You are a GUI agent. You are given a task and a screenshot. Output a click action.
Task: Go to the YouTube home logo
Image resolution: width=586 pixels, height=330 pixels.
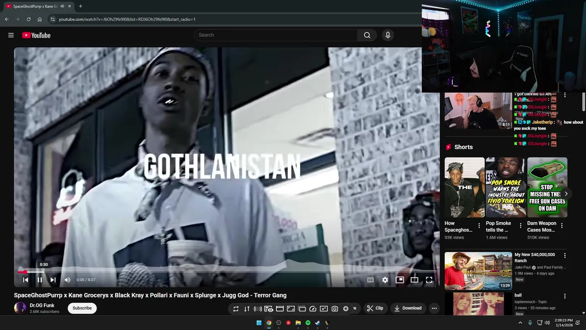coord(36,35)
